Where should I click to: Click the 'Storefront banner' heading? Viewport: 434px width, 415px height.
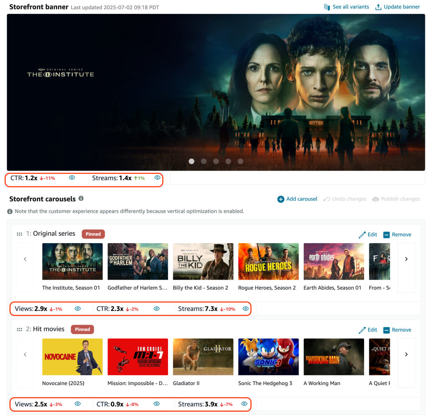pyautogui.click(x=39, y=7)
